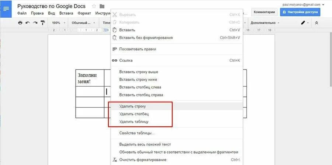Choose Вставить без форматирования
This screenshot has height=165, width=332.
coord(177,38)
